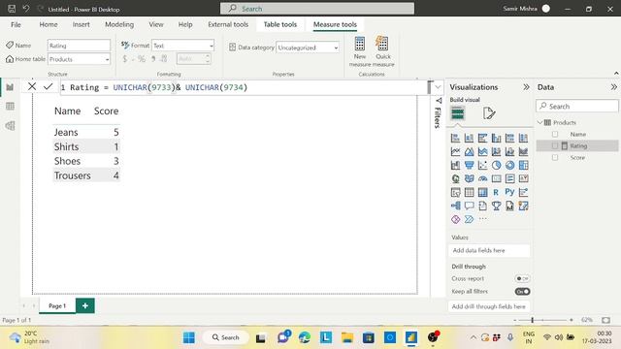Viewport: 621px width, 349px height.
Task: Open Data view from left sidebar
Action: pos(10,106)
